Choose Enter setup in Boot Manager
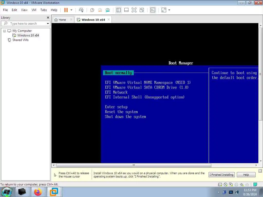This screenshot has width=263, height=197. click(116, 107)
